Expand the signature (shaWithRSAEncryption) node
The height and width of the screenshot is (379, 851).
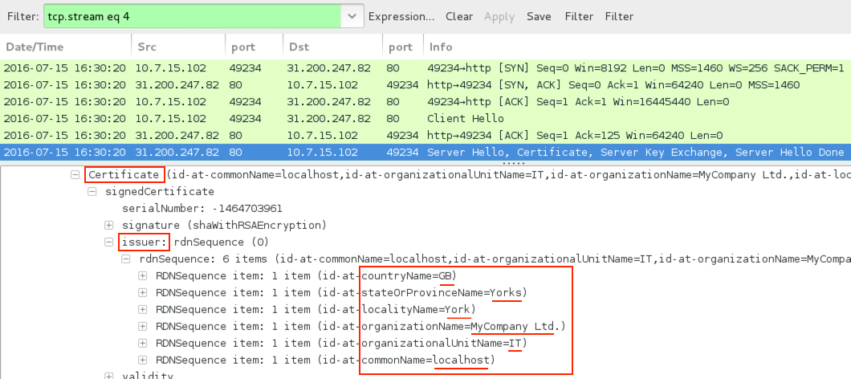tap(108, 225)
